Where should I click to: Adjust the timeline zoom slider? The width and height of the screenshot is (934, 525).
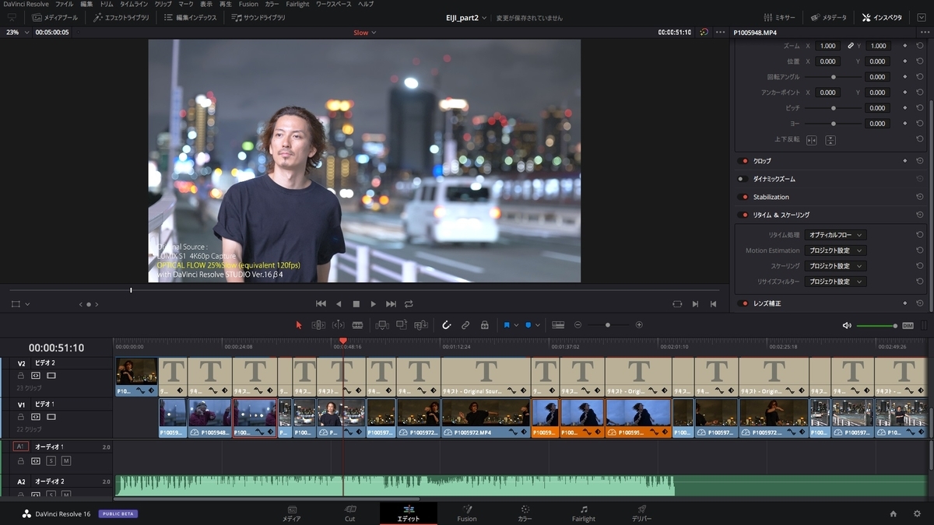point(608,325)
